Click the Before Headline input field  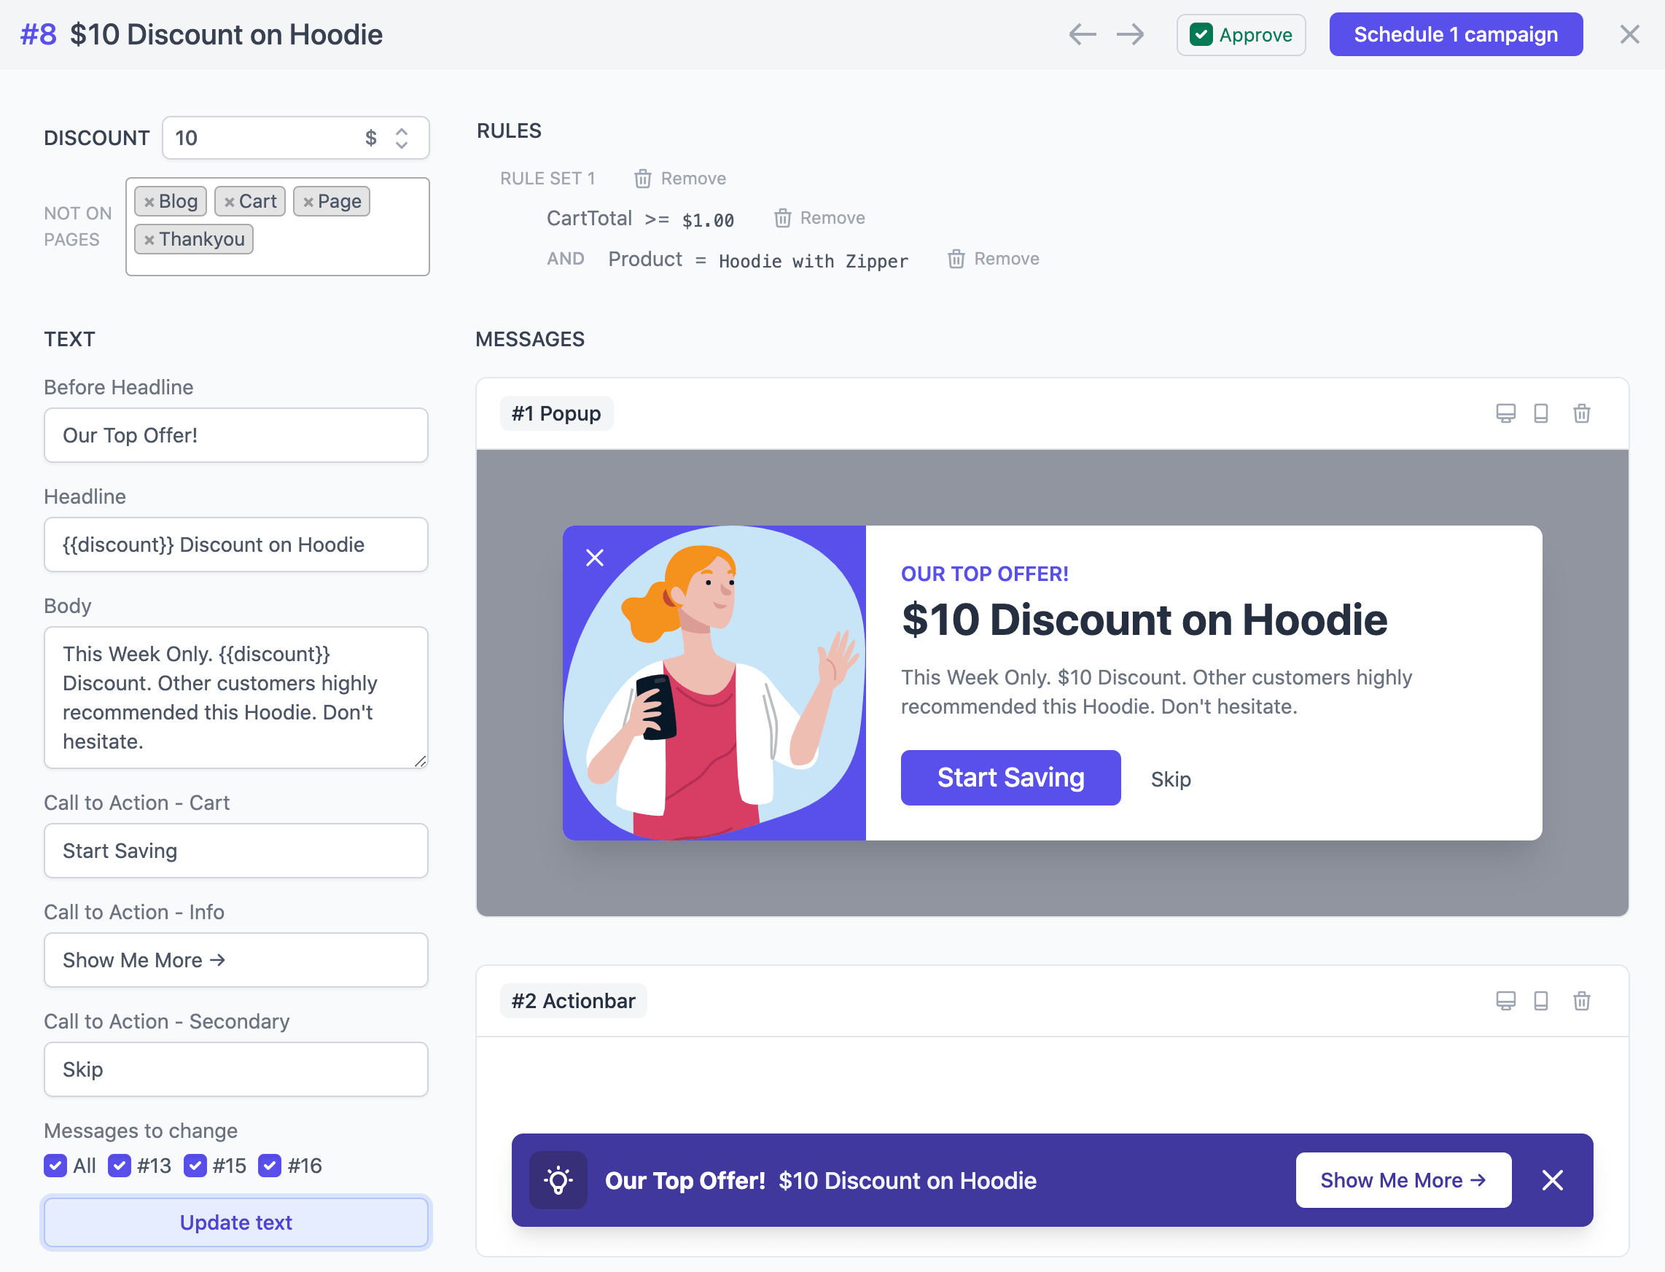(236, 436)
